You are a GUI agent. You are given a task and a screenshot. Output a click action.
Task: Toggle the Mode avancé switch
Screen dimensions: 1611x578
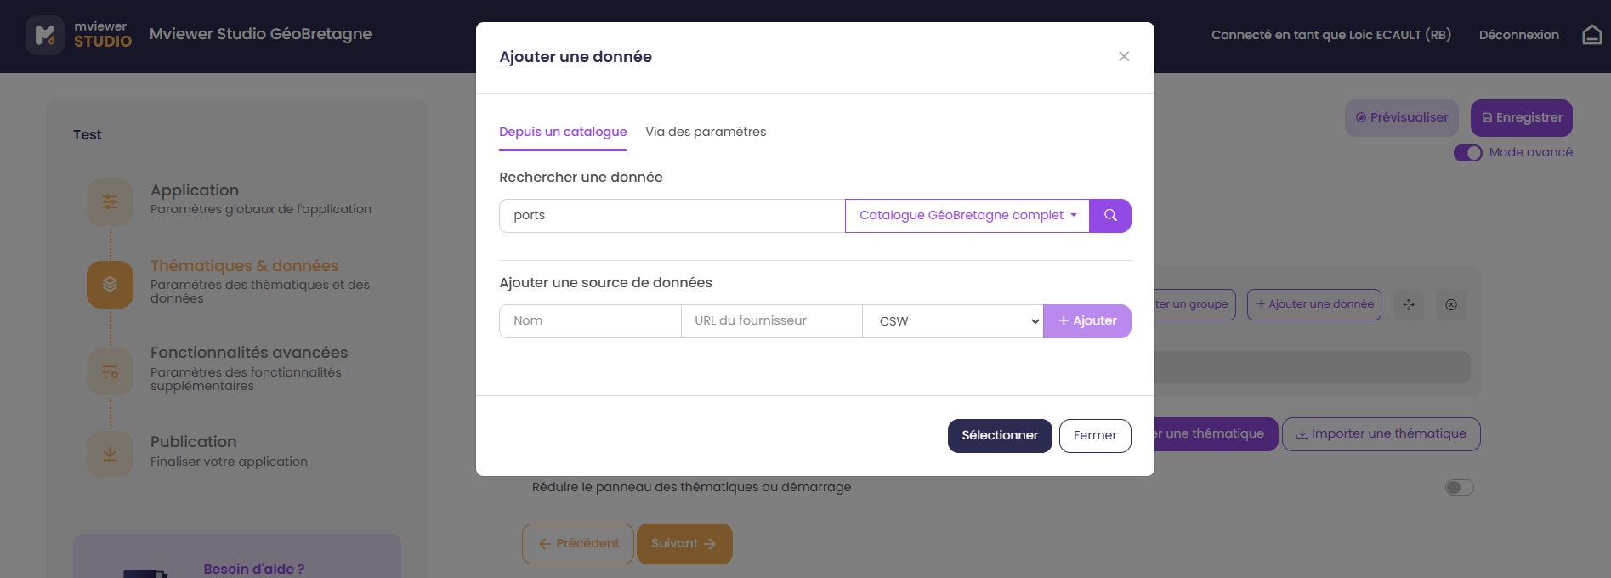1467,153
